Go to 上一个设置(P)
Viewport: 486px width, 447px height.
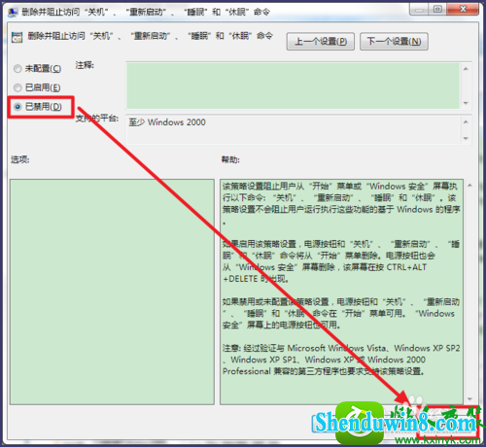(321, 42)
